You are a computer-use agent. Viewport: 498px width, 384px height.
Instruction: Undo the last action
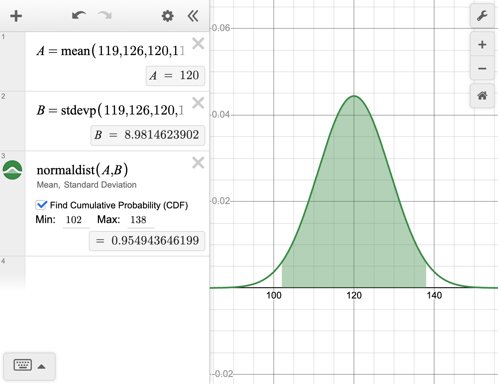79,16
